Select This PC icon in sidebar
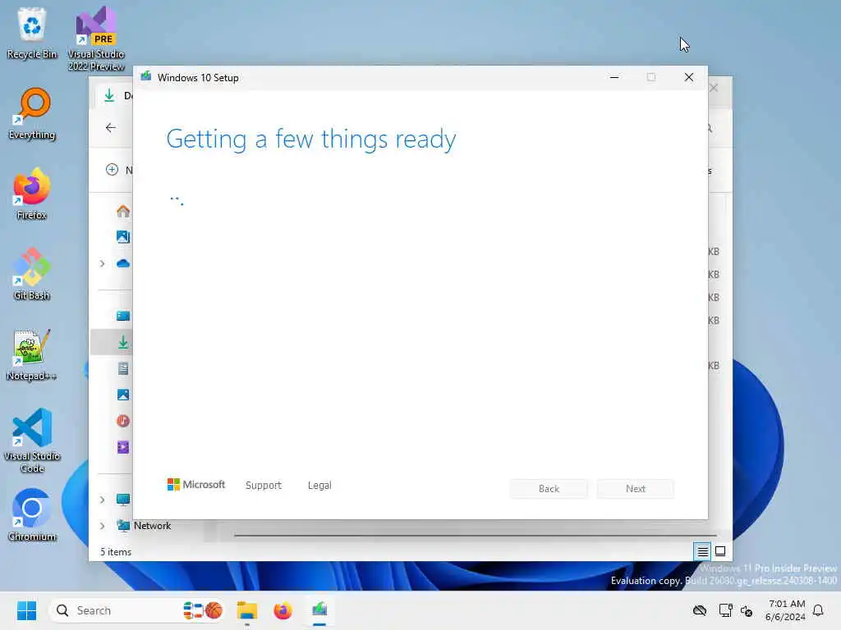Viewport: 841px width, 630px height. click(123, 500)
